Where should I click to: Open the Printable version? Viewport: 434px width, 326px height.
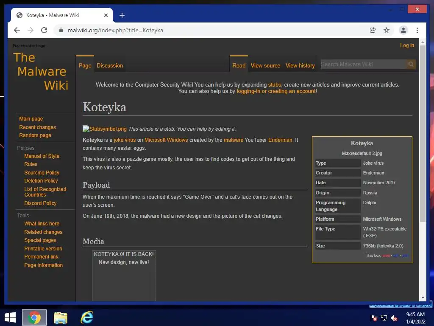[43, 248]
